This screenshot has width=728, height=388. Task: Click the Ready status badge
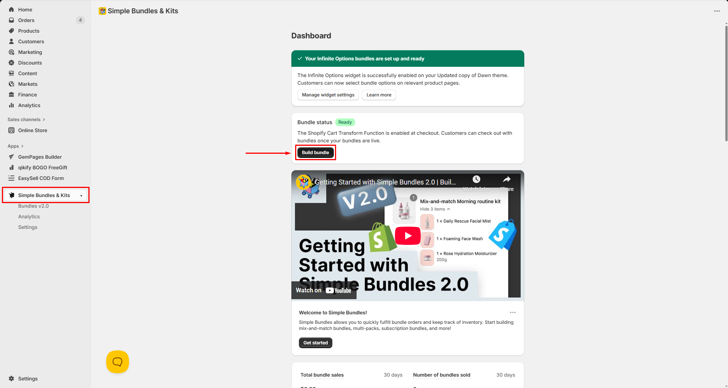[x=345, y=122]
